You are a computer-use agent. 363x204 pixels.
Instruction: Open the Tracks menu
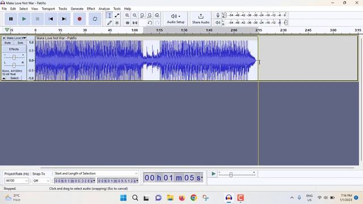(x=62, y=9)
